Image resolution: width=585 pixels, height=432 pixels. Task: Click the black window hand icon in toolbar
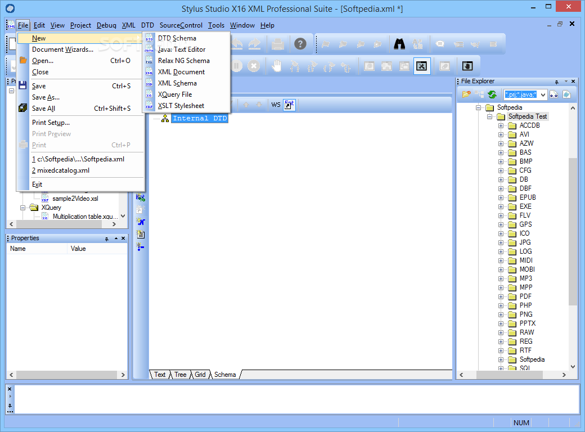coord(467,66)
